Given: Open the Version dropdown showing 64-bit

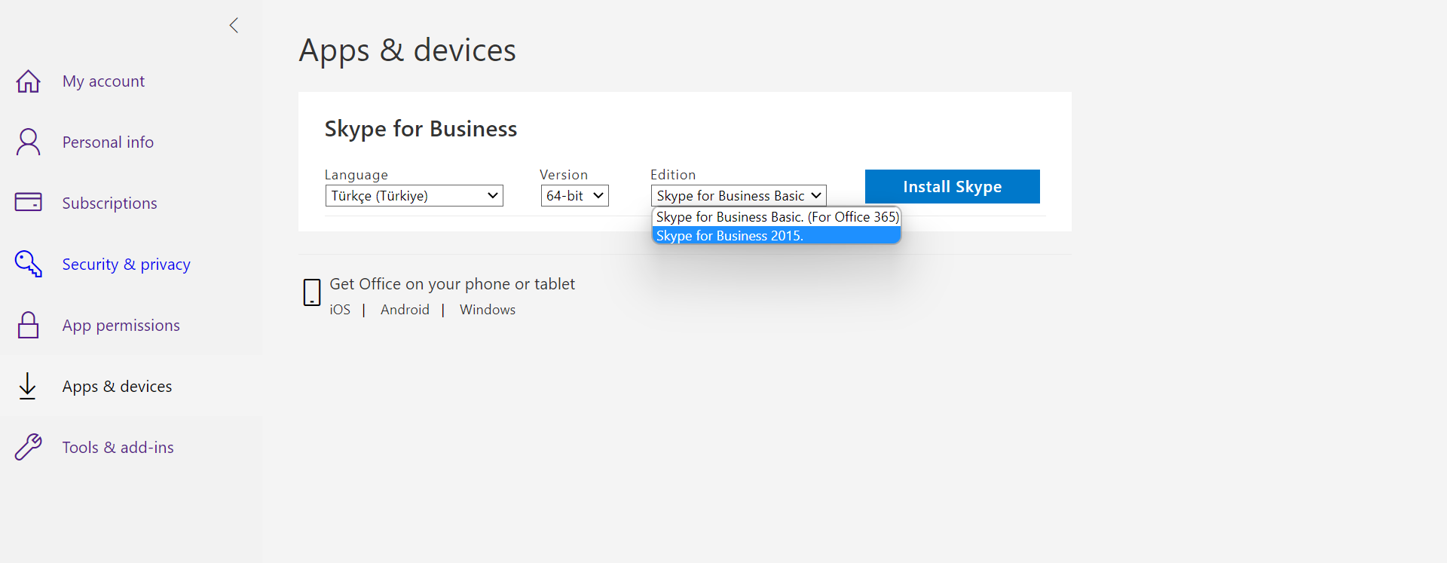Looking at the screenshot, I should click(574, 196).
